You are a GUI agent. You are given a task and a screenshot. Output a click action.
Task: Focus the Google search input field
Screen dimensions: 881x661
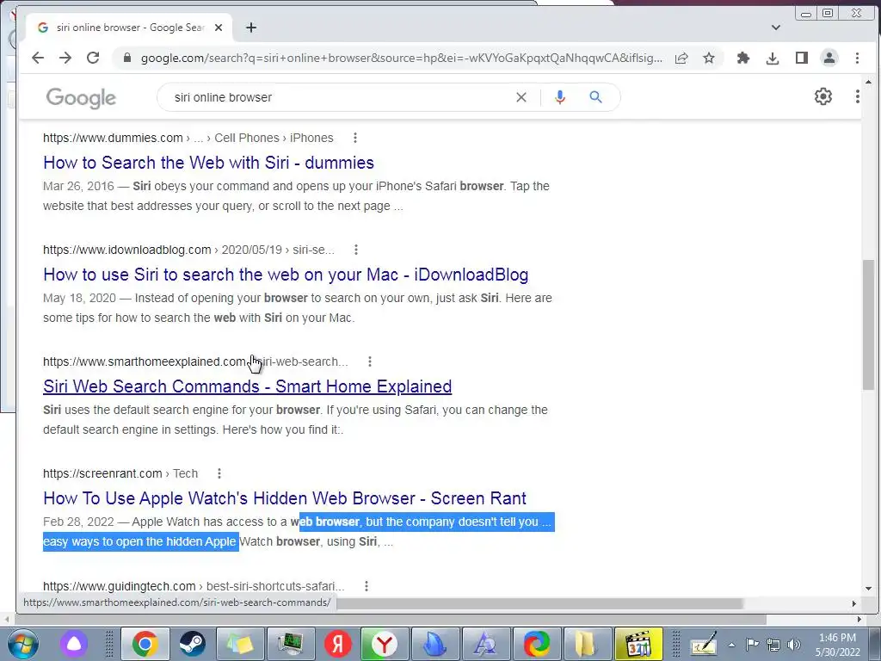point(337,97)
